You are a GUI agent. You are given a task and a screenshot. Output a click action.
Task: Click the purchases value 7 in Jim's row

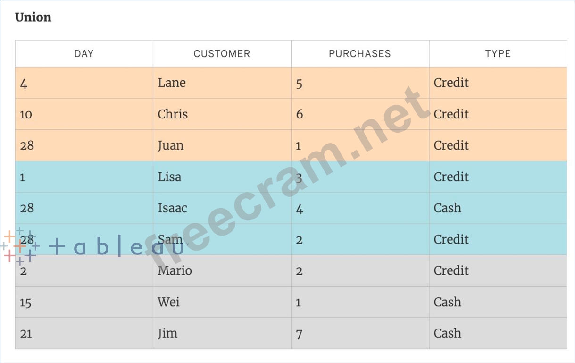299,334
